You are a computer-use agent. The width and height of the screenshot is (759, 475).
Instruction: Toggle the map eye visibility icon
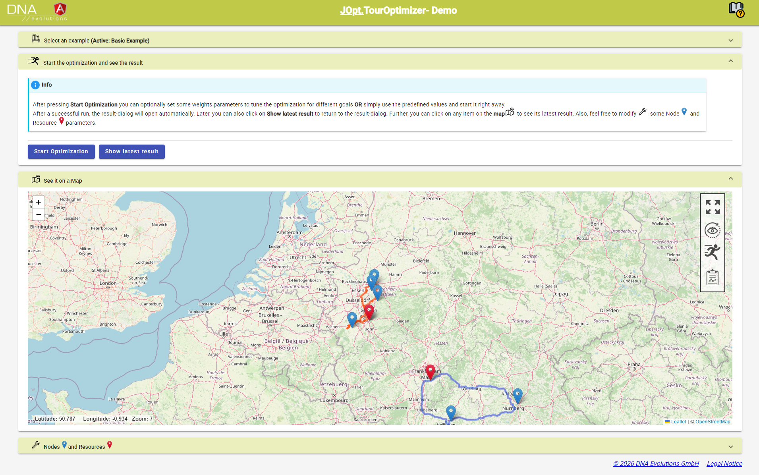712,230
